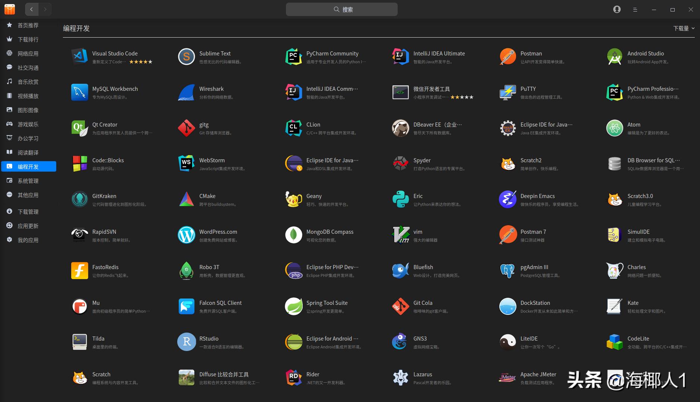The width and height of the screenshot is (700, 402).
Task: Click inside the 搜索 search field
Action: (x=341, y=9)
